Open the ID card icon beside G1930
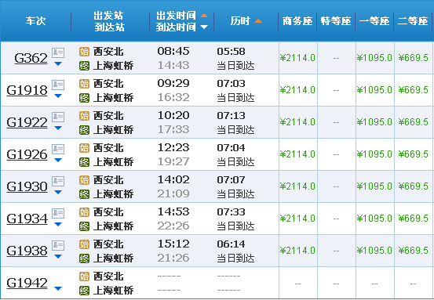The width and height of the screenshot is (434, 300). [x=58, y=181]
